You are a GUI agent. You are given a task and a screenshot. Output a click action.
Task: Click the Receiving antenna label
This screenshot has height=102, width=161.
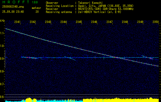click(59, 12)
